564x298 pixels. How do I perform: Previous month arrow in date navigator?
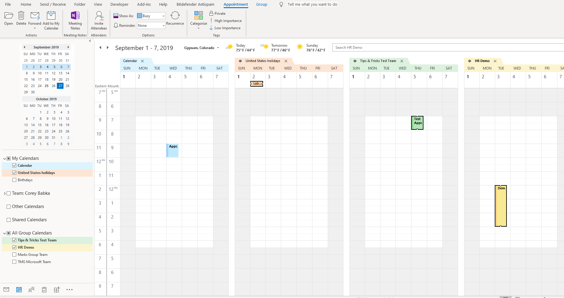[24, 47]
